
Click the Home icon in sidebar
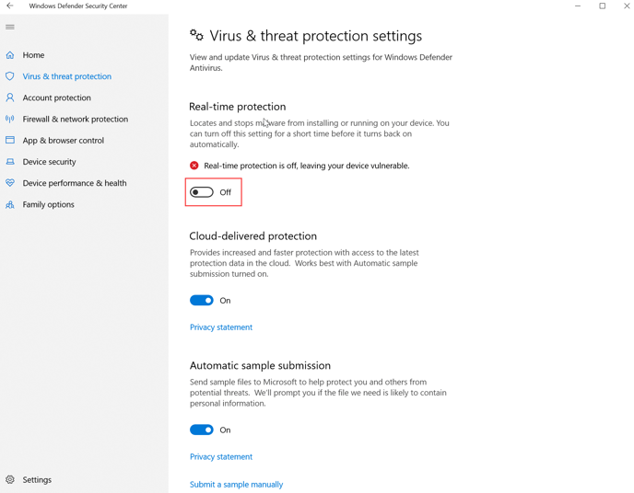click(10, 55)
